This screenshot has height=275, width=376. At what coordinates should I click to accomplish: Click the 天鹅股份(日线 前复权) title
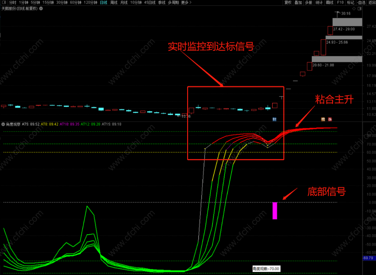click(20, 8)
